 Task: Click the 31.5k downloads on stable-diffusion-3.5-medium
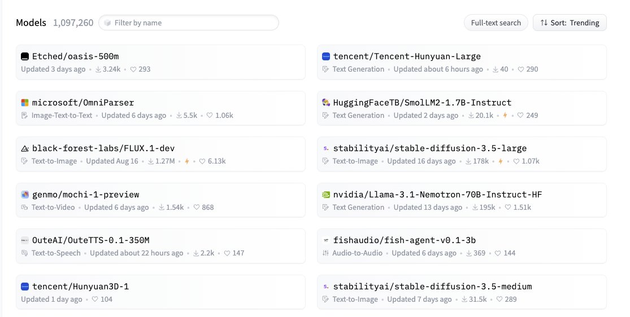[x=477, y=300]
